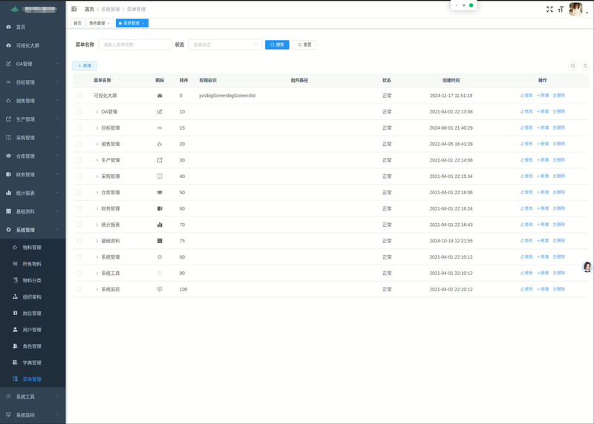This screenshot has width=594, height=424.
Task: Open 组织架构 in the sidebar menu
Action: (32, 297)
